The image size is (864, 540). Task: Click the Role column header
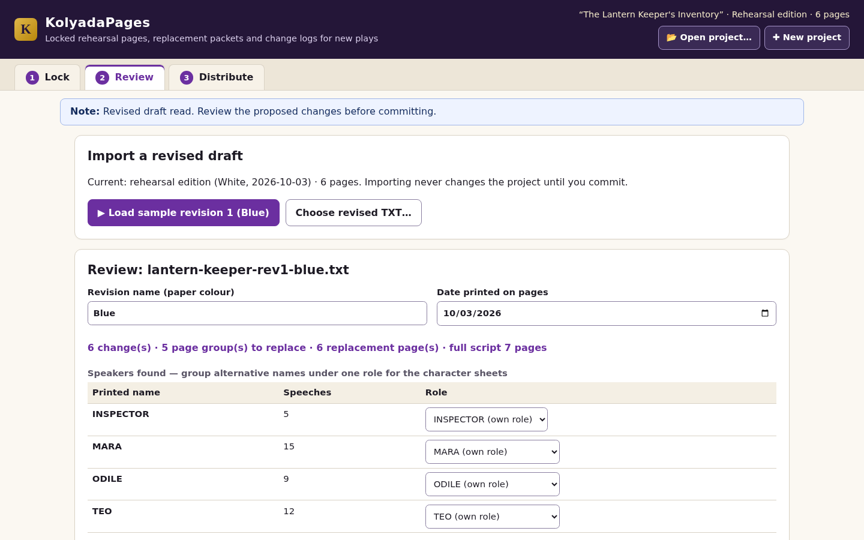(436, 392)
